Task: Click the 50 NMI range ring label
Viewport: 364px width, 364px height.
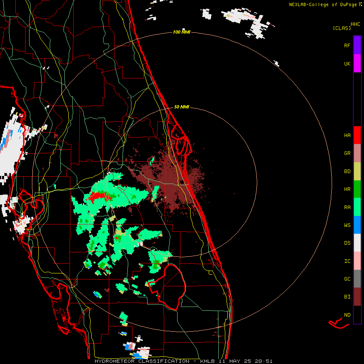Action: coord(182,107)
